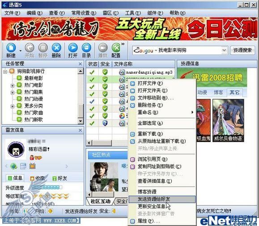The height and width of the screenshot is (226, 259).
Task: Expand the 更多分类 tree node
Action: tap(13, 106)
